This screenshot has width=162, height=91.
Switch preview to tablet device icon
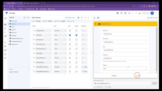click(98, 18)
